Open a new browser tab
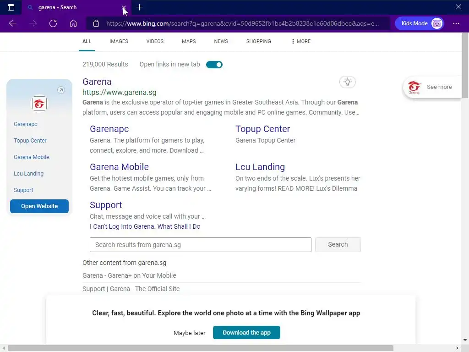This screenshot has width=469, height=352. pyautogui.click(x=139, y=7)
